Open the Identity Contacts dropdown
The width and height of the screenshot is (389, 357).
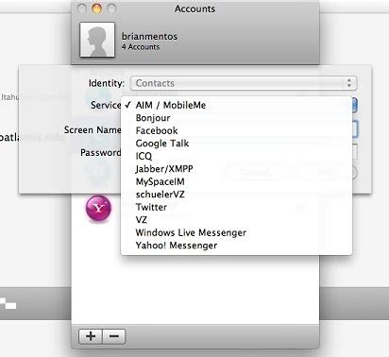click(244, 83)
